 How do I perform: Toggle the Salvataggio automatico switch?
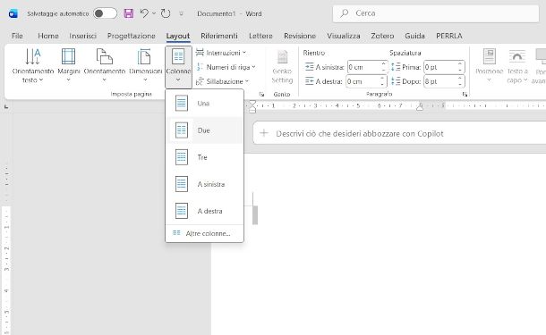[105, 13]
